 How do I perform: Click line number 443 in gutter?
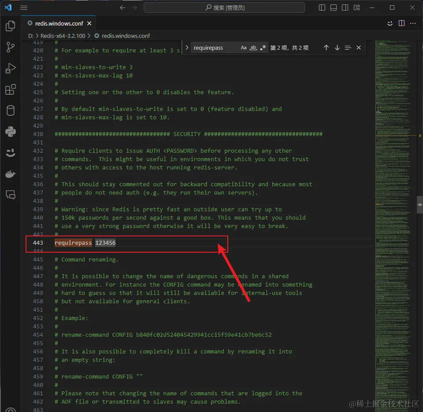point(38,243)
